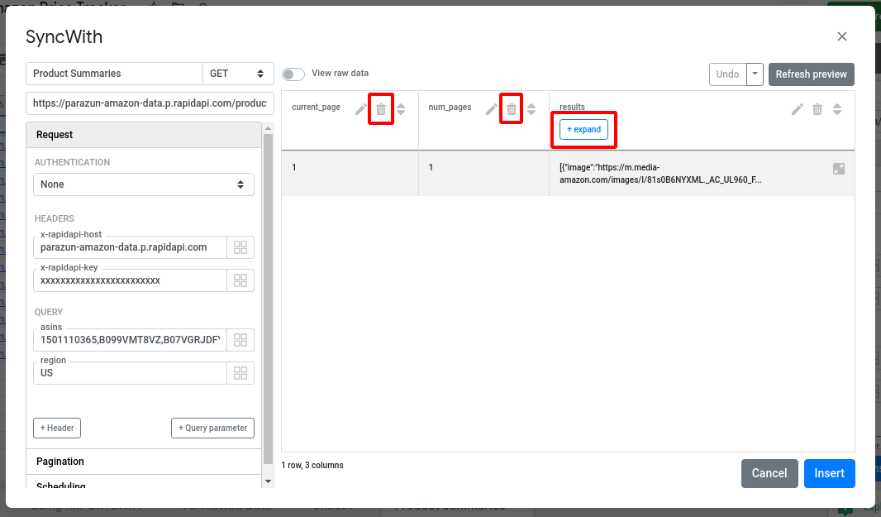Remove the results column with trash icon
Image resolution: width=881 pixels, height=517 pixels.
(x=817, y=109)
